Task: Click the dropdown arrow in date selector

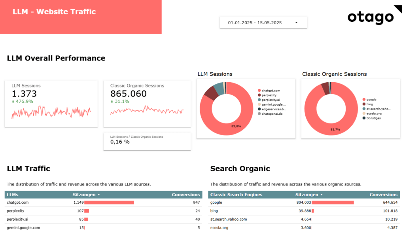Action: (x=296, y=23)
